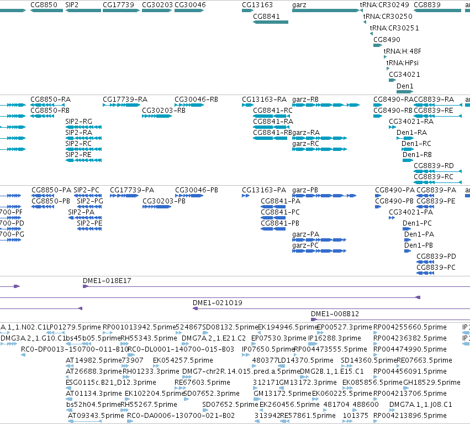Select the DMG7A.1_1.J08.C1 label
Image resolution: width=470 pixels, height=424 pixels.
click(x=420, y=405)
